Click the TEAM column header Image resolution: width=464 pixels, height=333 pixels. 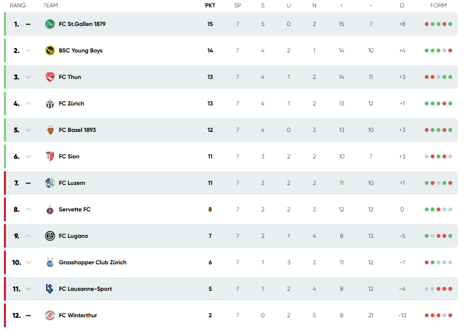51,5
